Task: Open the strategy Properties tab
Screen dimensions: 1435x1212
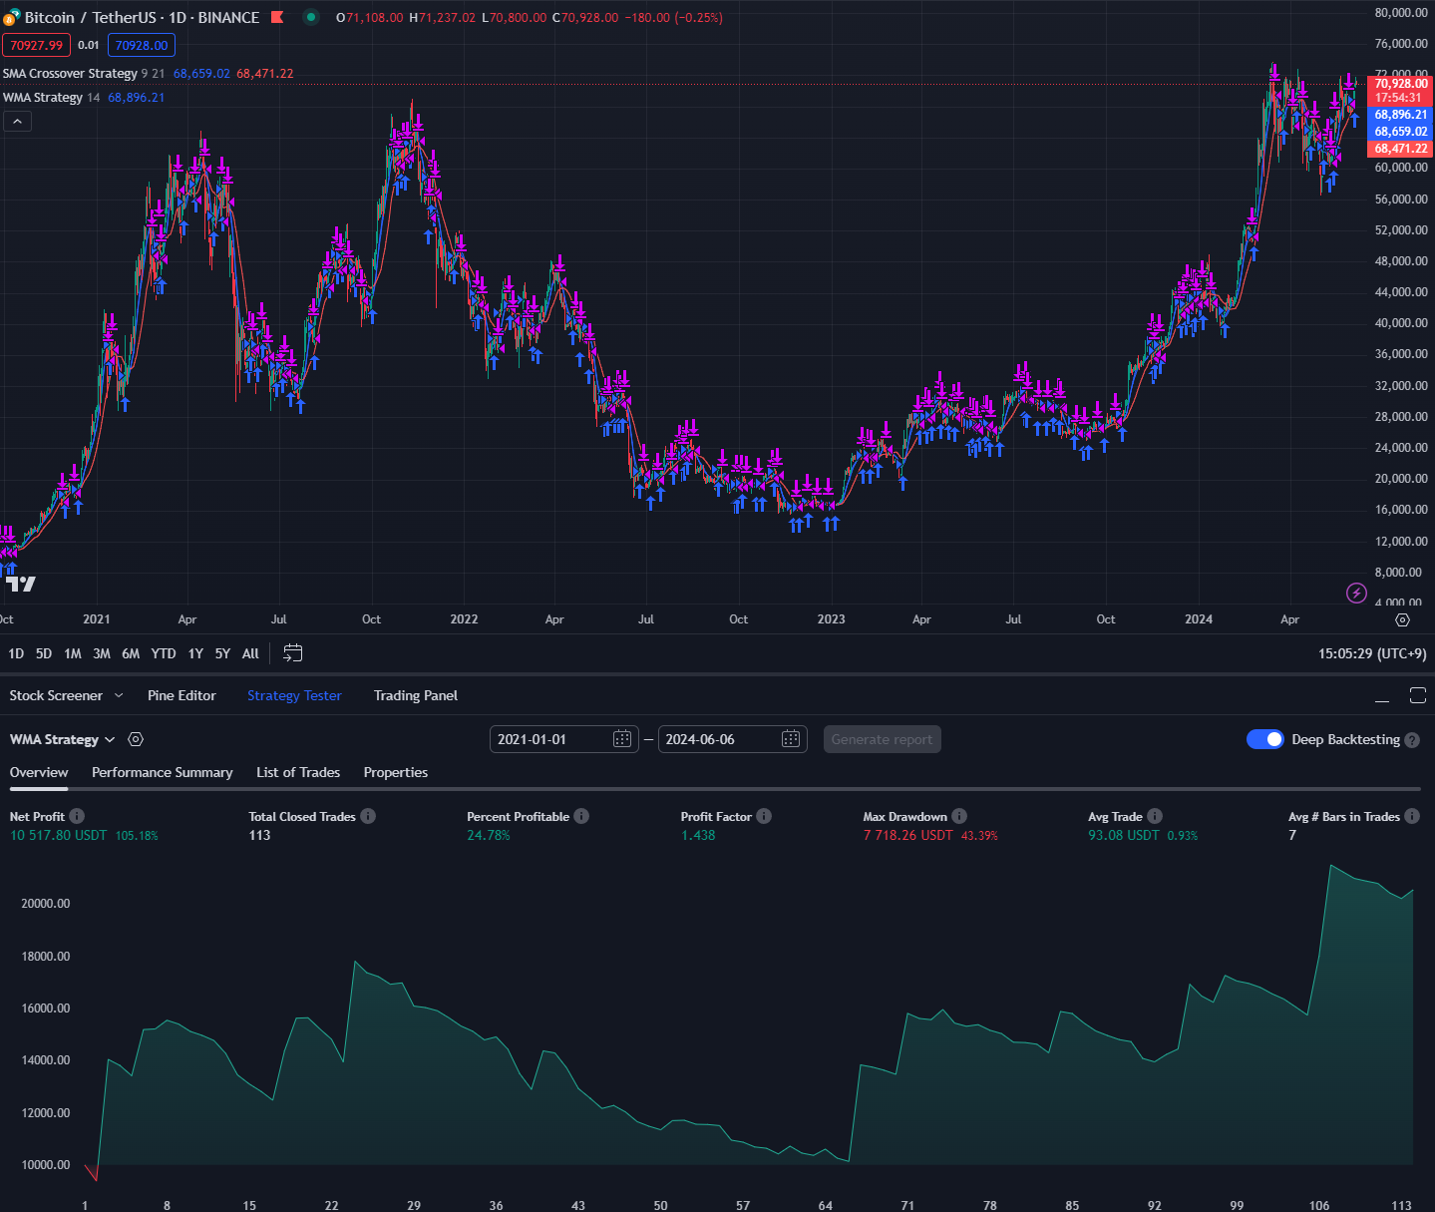Action: tap(396, 772)
